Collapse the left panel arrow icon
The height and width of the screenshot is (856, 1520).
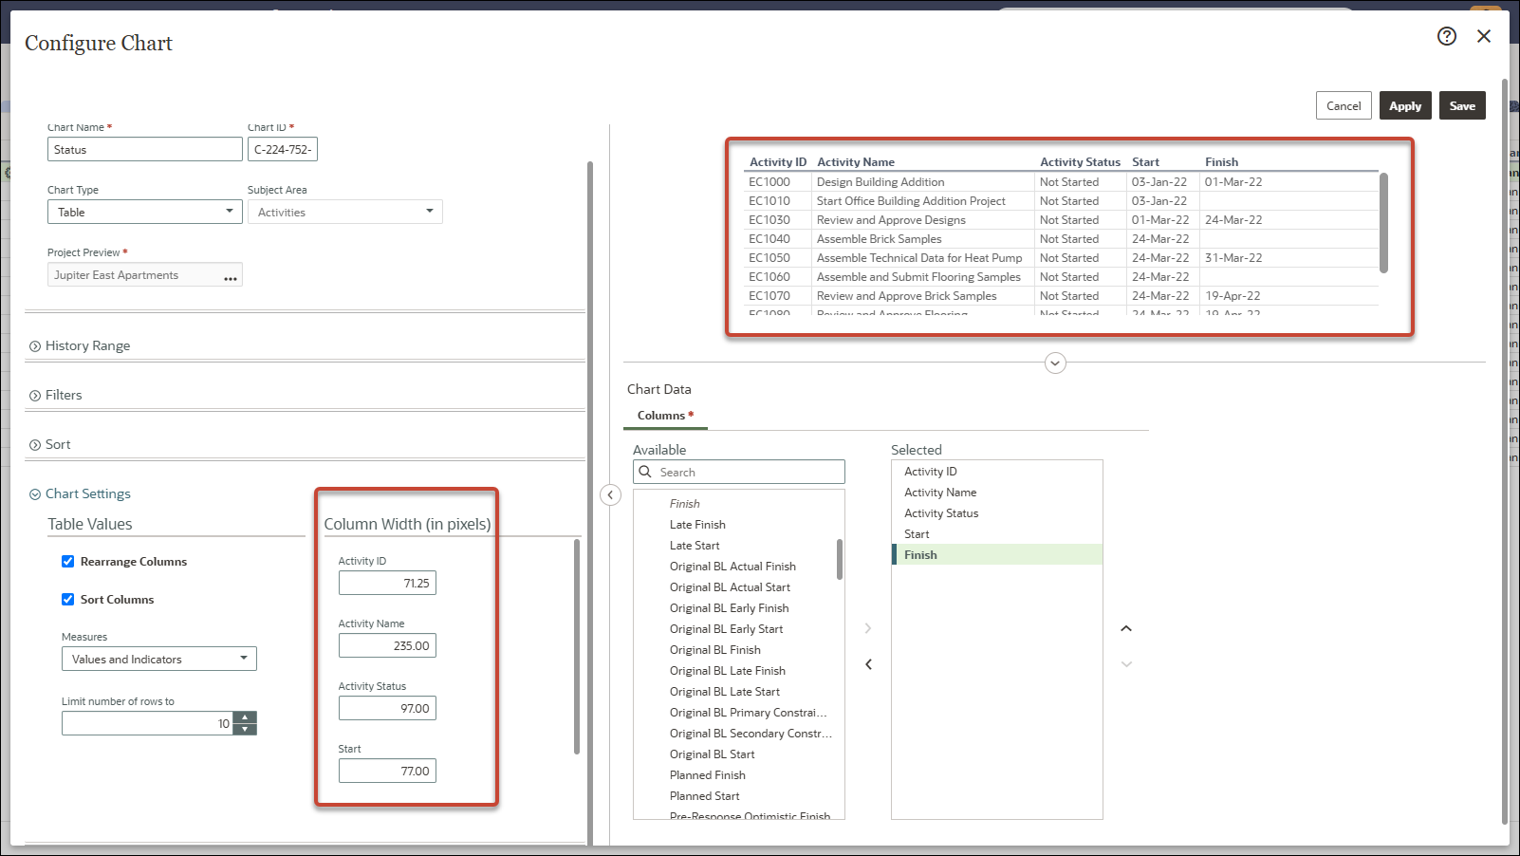pyautogui.click(x=611, y=494)
